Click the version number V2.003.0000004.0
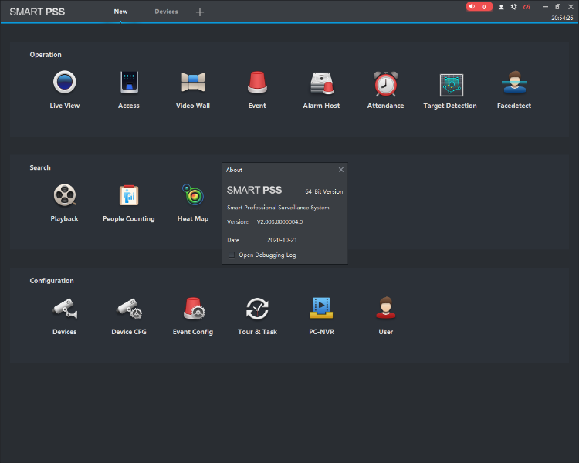 point(279,222)
